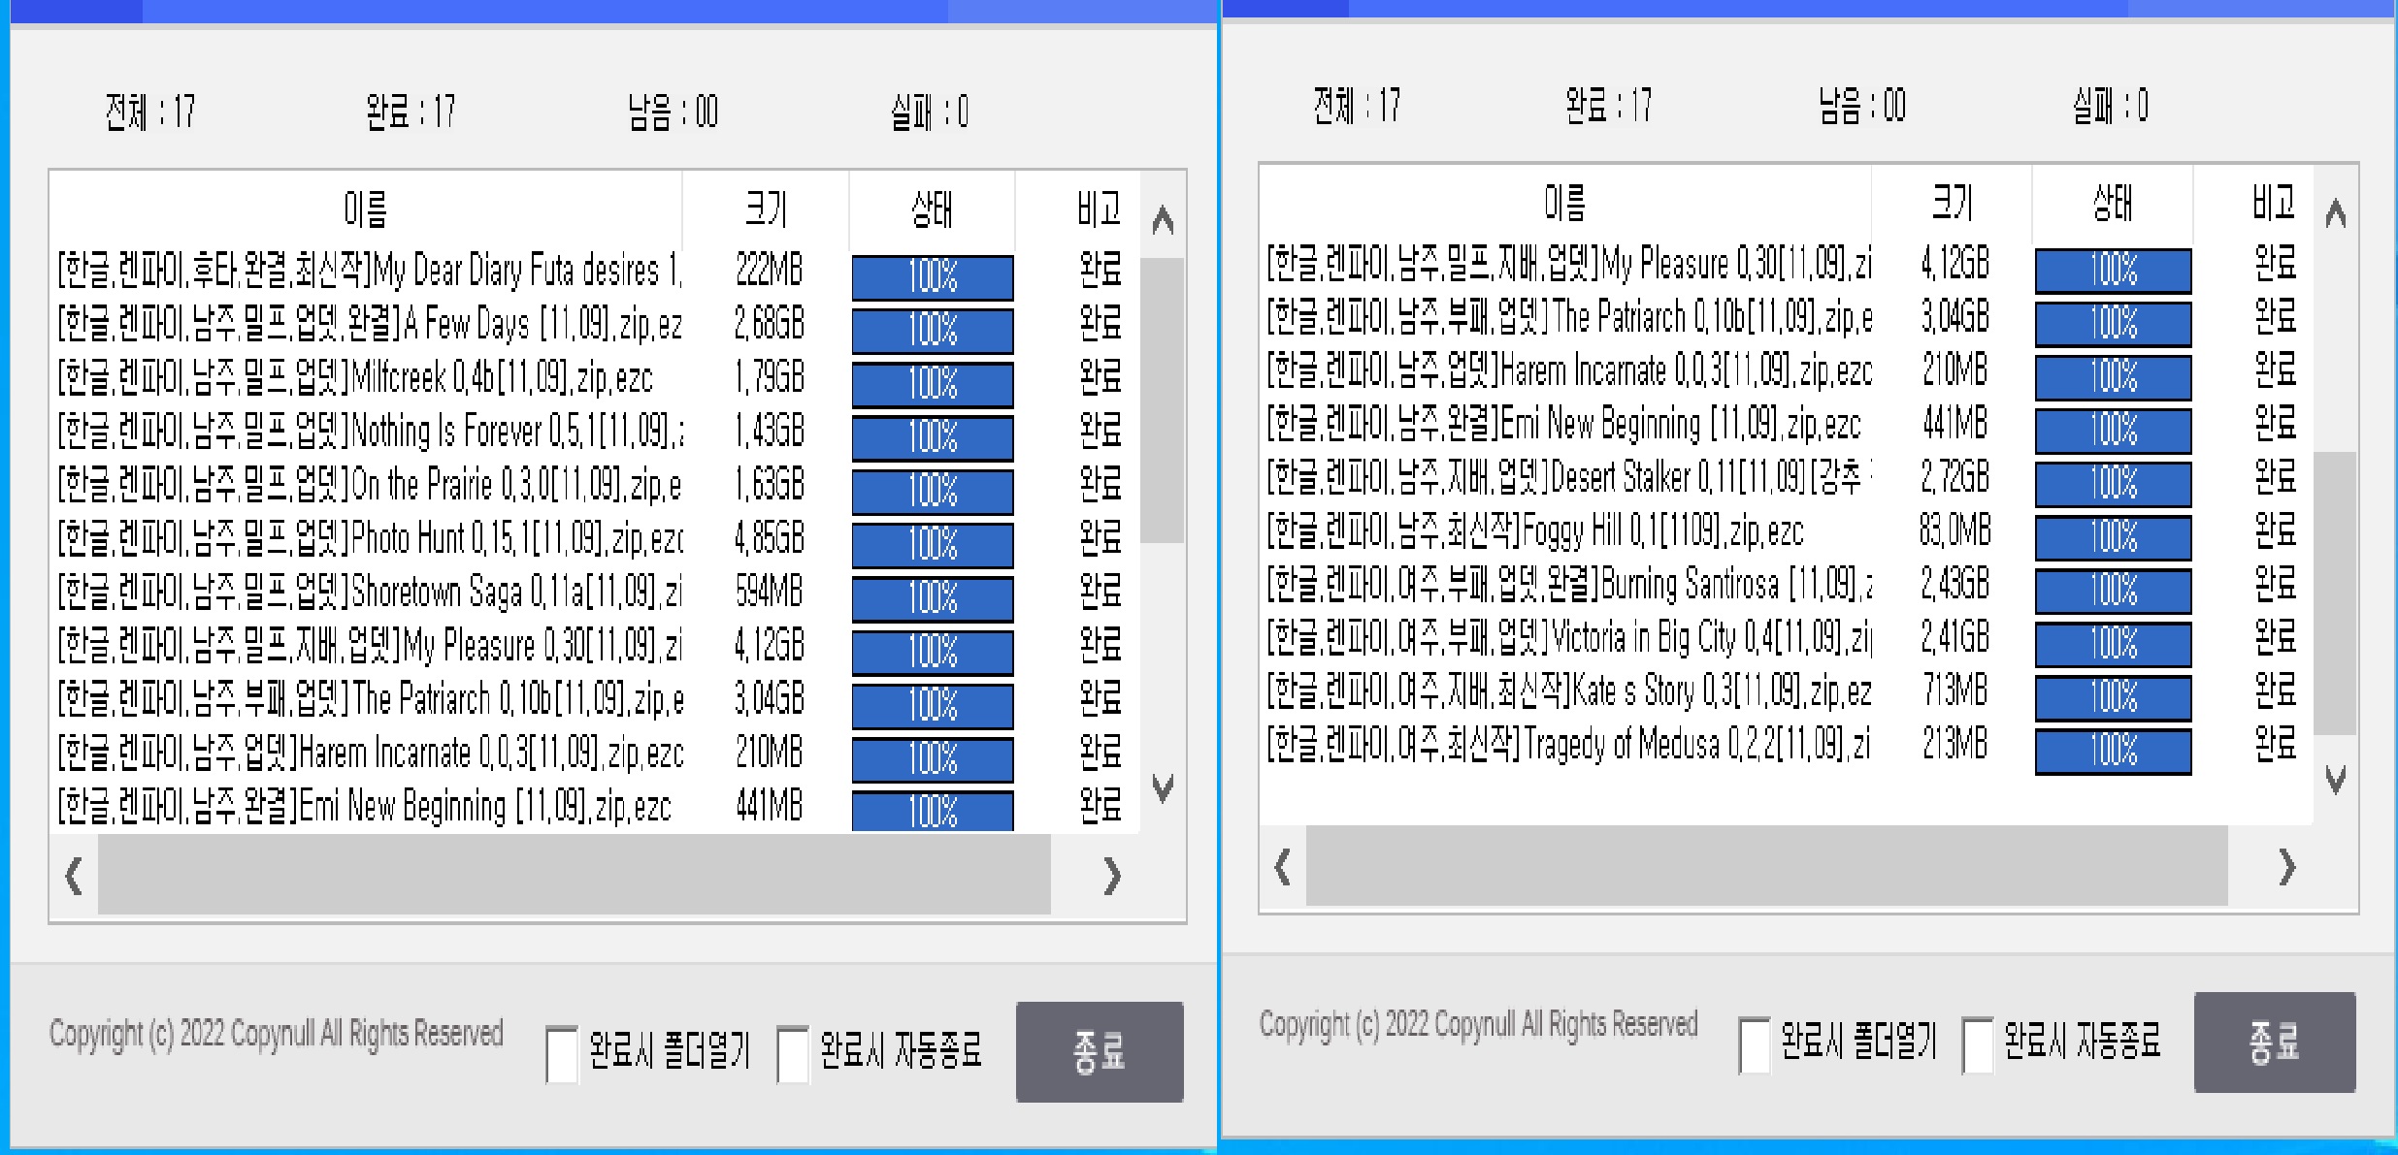The image size is (2398, 1155).
Task: Click scroll-right arrow in right window
Action: pyautogui.click(x=2286, y=867)
